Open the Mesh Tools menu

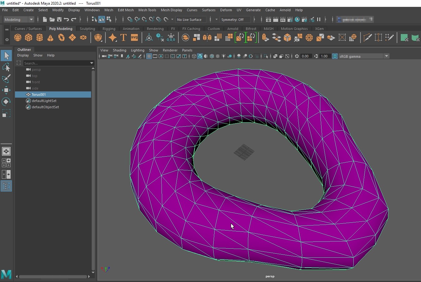pyautogui.click(x=147, y=10)
